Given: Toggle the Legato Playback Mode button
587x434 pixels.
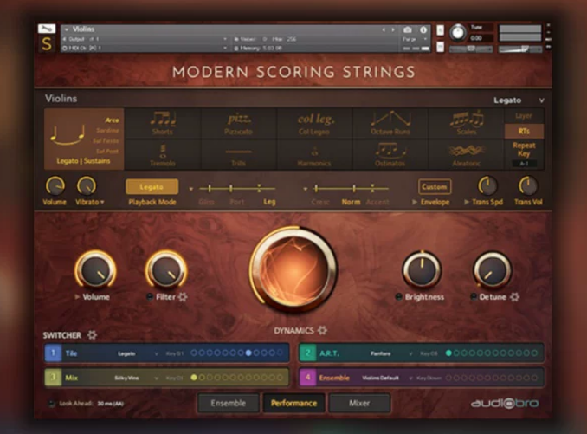Looking at the screenshot, I should pyautogui.click(x=152, y=187).
